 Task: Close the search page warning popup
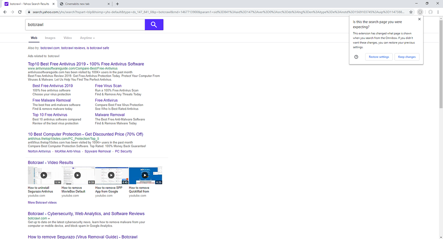419,19
